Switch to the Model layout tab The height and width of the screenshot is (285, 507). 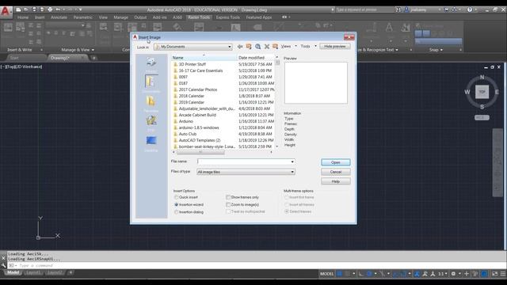(x=13, y=272)
